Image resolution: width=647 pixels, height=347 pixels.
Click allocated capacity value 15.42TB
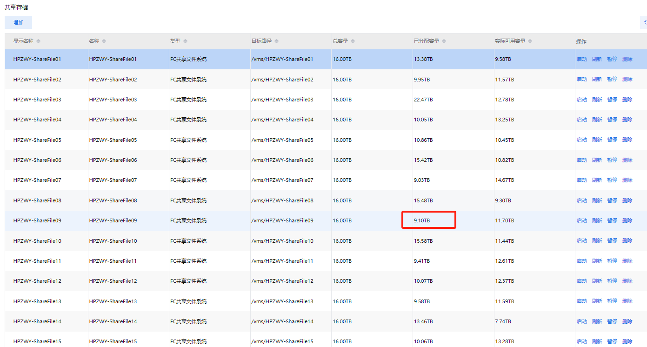pyautogui.click(x=423, y=160)
